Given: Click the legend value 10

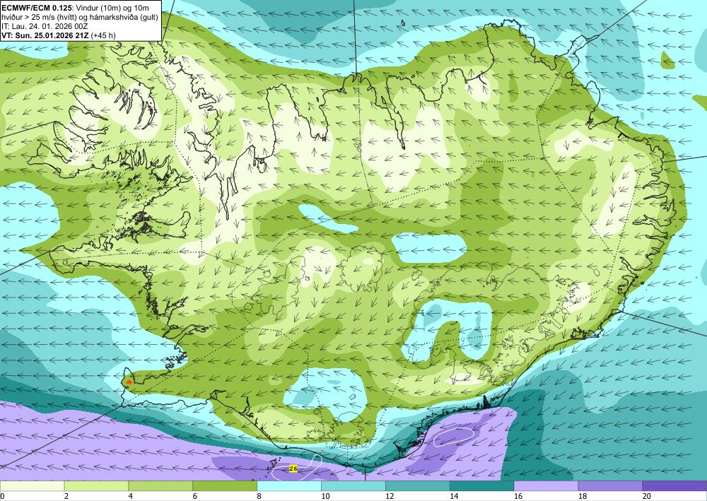Looking at the screenshot, I should coord(325,497).
